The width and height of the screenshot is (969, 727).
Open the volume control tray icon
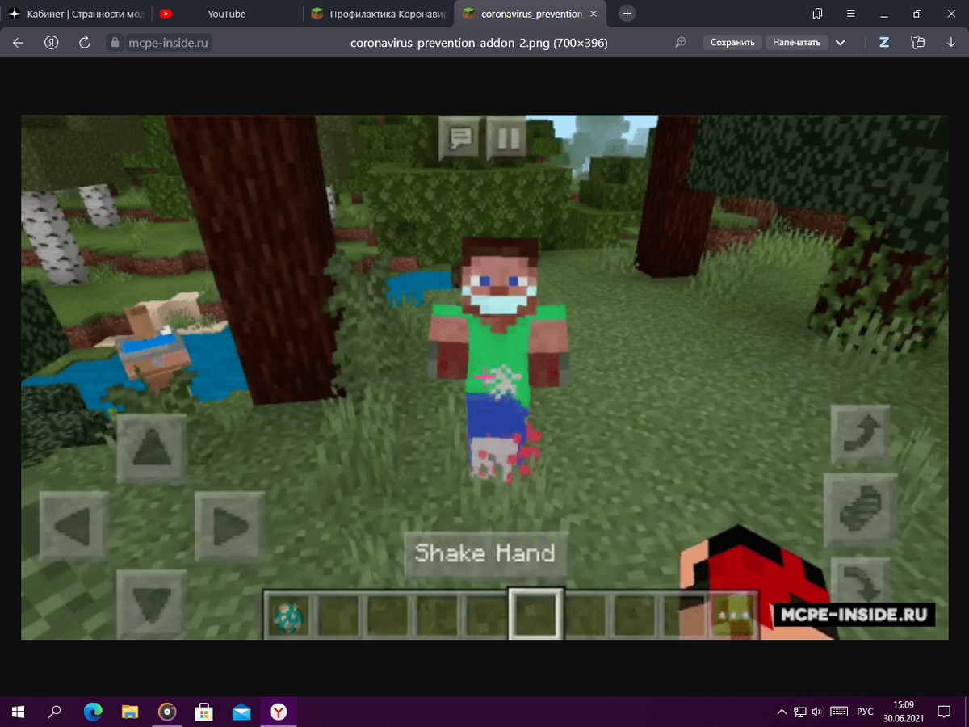pos(818,712)
